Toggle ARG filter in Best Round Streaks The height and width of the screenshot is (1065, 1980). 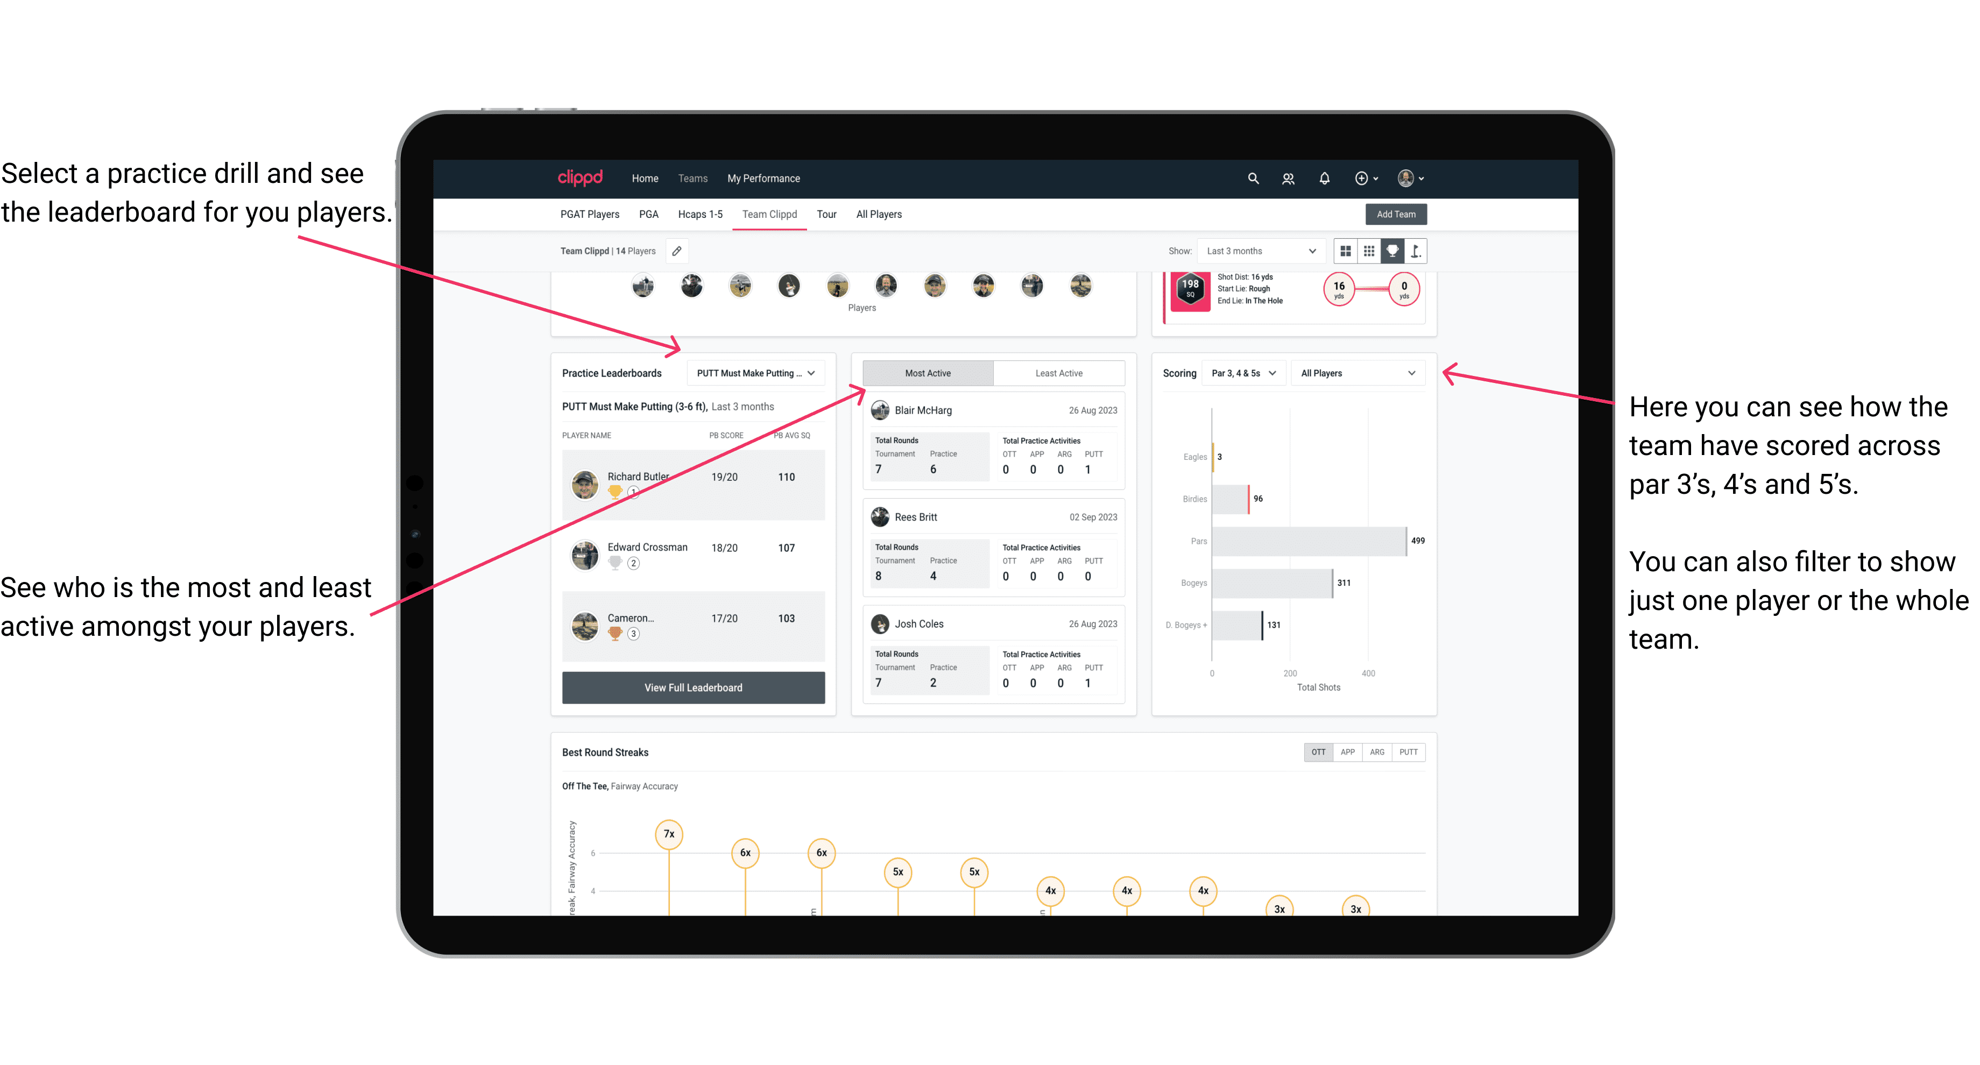click(1377, 751)
